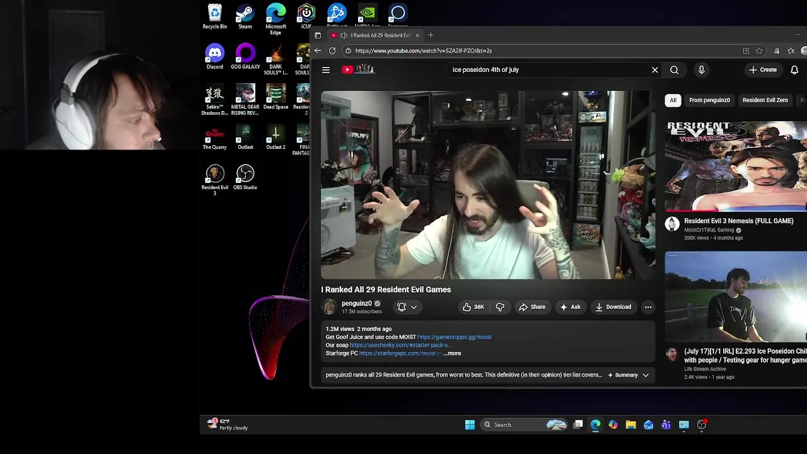The image size is (807, 454).
Task: Select Microsoft Edge desktop shortcut
Action: click(276, 19)
